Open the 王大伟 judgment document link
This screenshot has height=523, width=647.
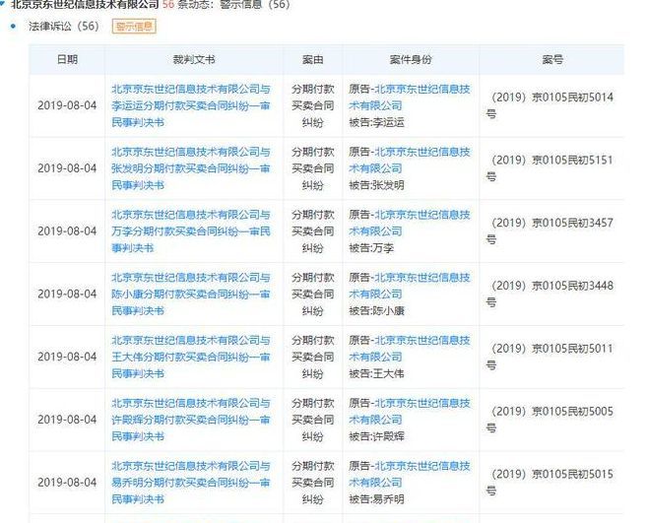click(191, 357)
